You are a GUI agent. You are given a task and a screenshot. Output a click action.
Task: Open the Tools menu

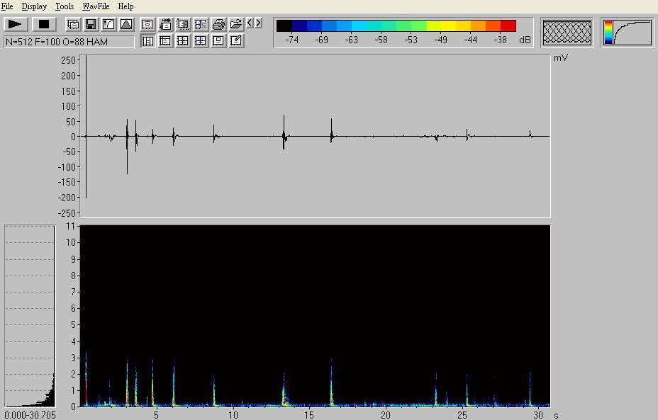coord(65,6)
